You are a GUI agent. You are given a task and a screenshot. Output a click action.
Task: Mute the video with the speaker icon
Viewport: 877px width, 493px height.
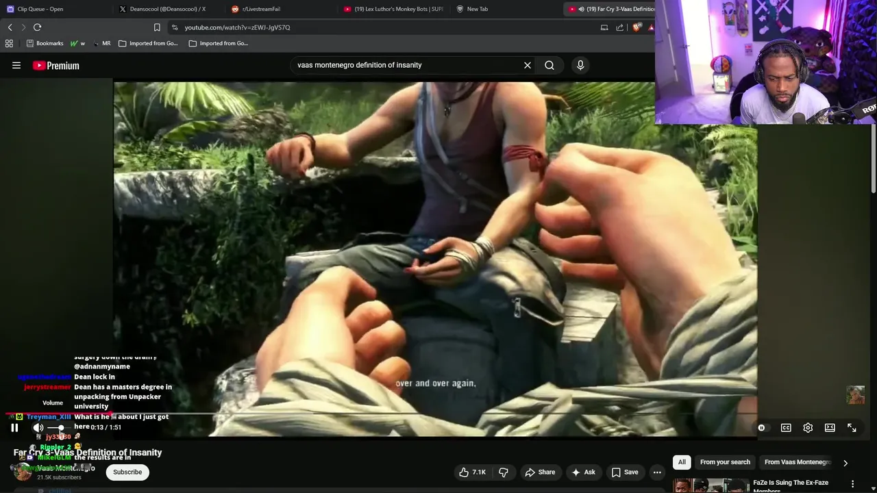[38, 427]
